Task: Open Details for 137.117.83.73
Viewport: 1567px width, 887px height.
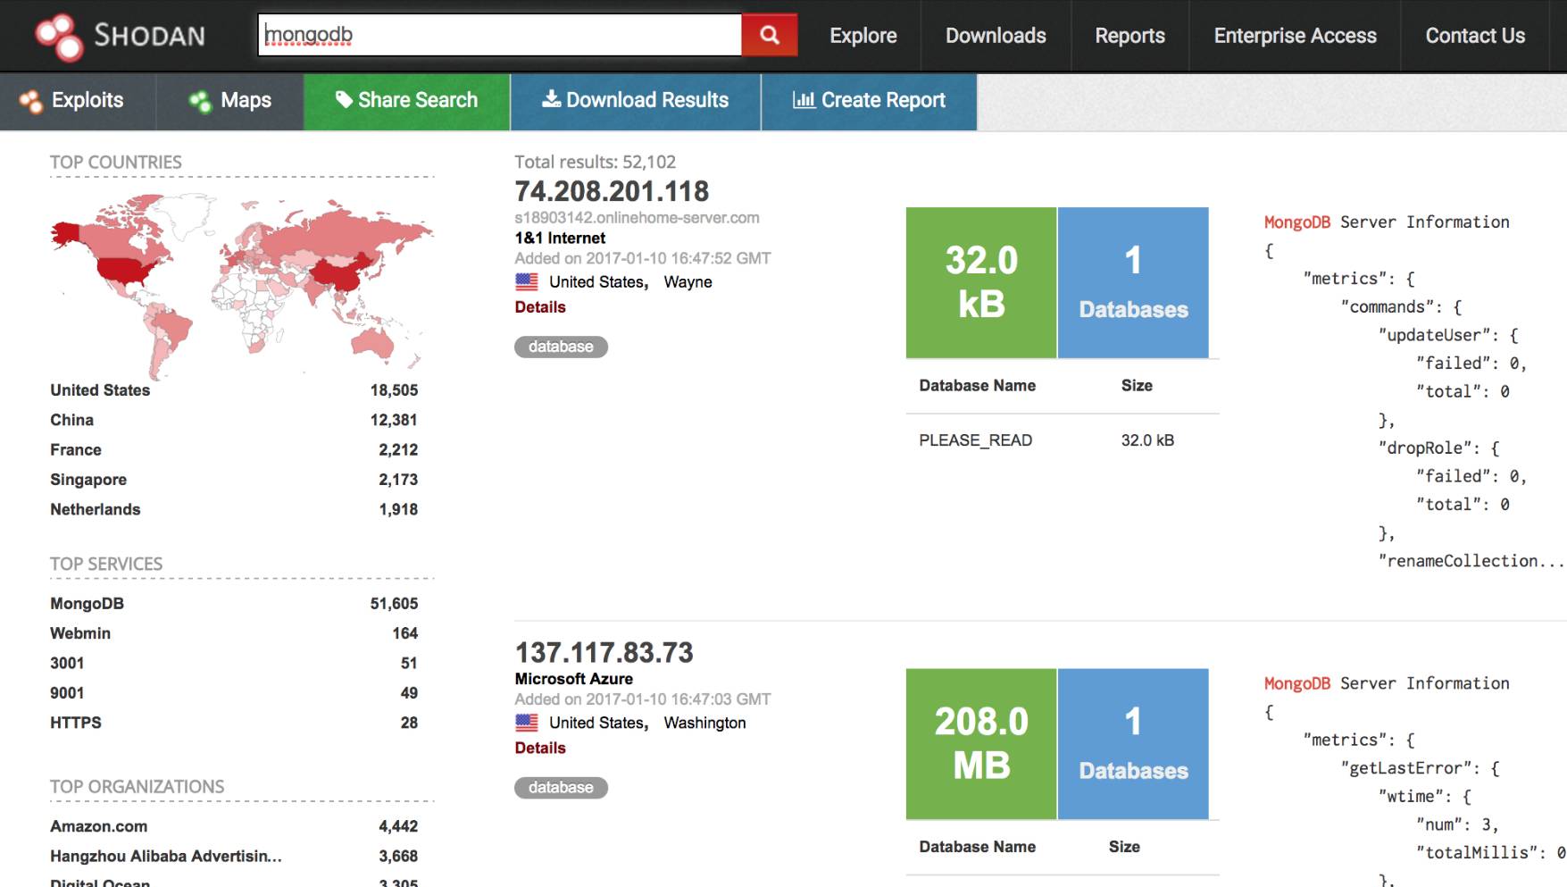Action: point(540,748)
